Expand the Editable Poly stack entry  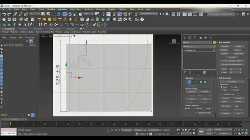click(x=184, y=50)
